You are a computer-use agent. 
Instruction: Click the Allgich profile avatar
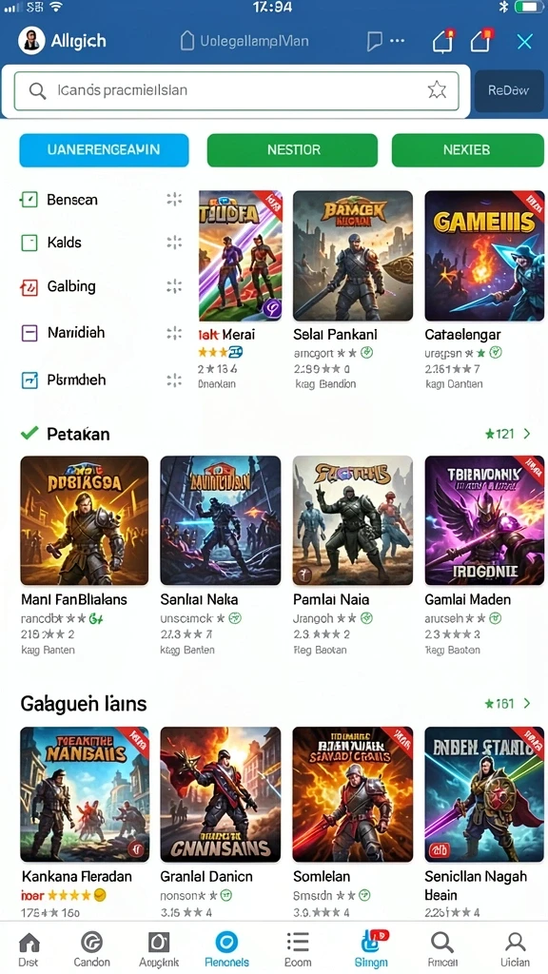coord(31,41)
